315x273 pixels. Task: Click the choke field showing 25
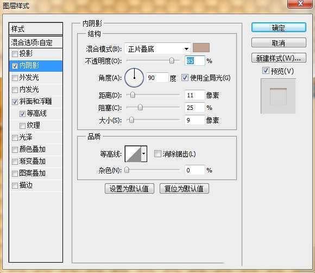[x=194, y=108]
